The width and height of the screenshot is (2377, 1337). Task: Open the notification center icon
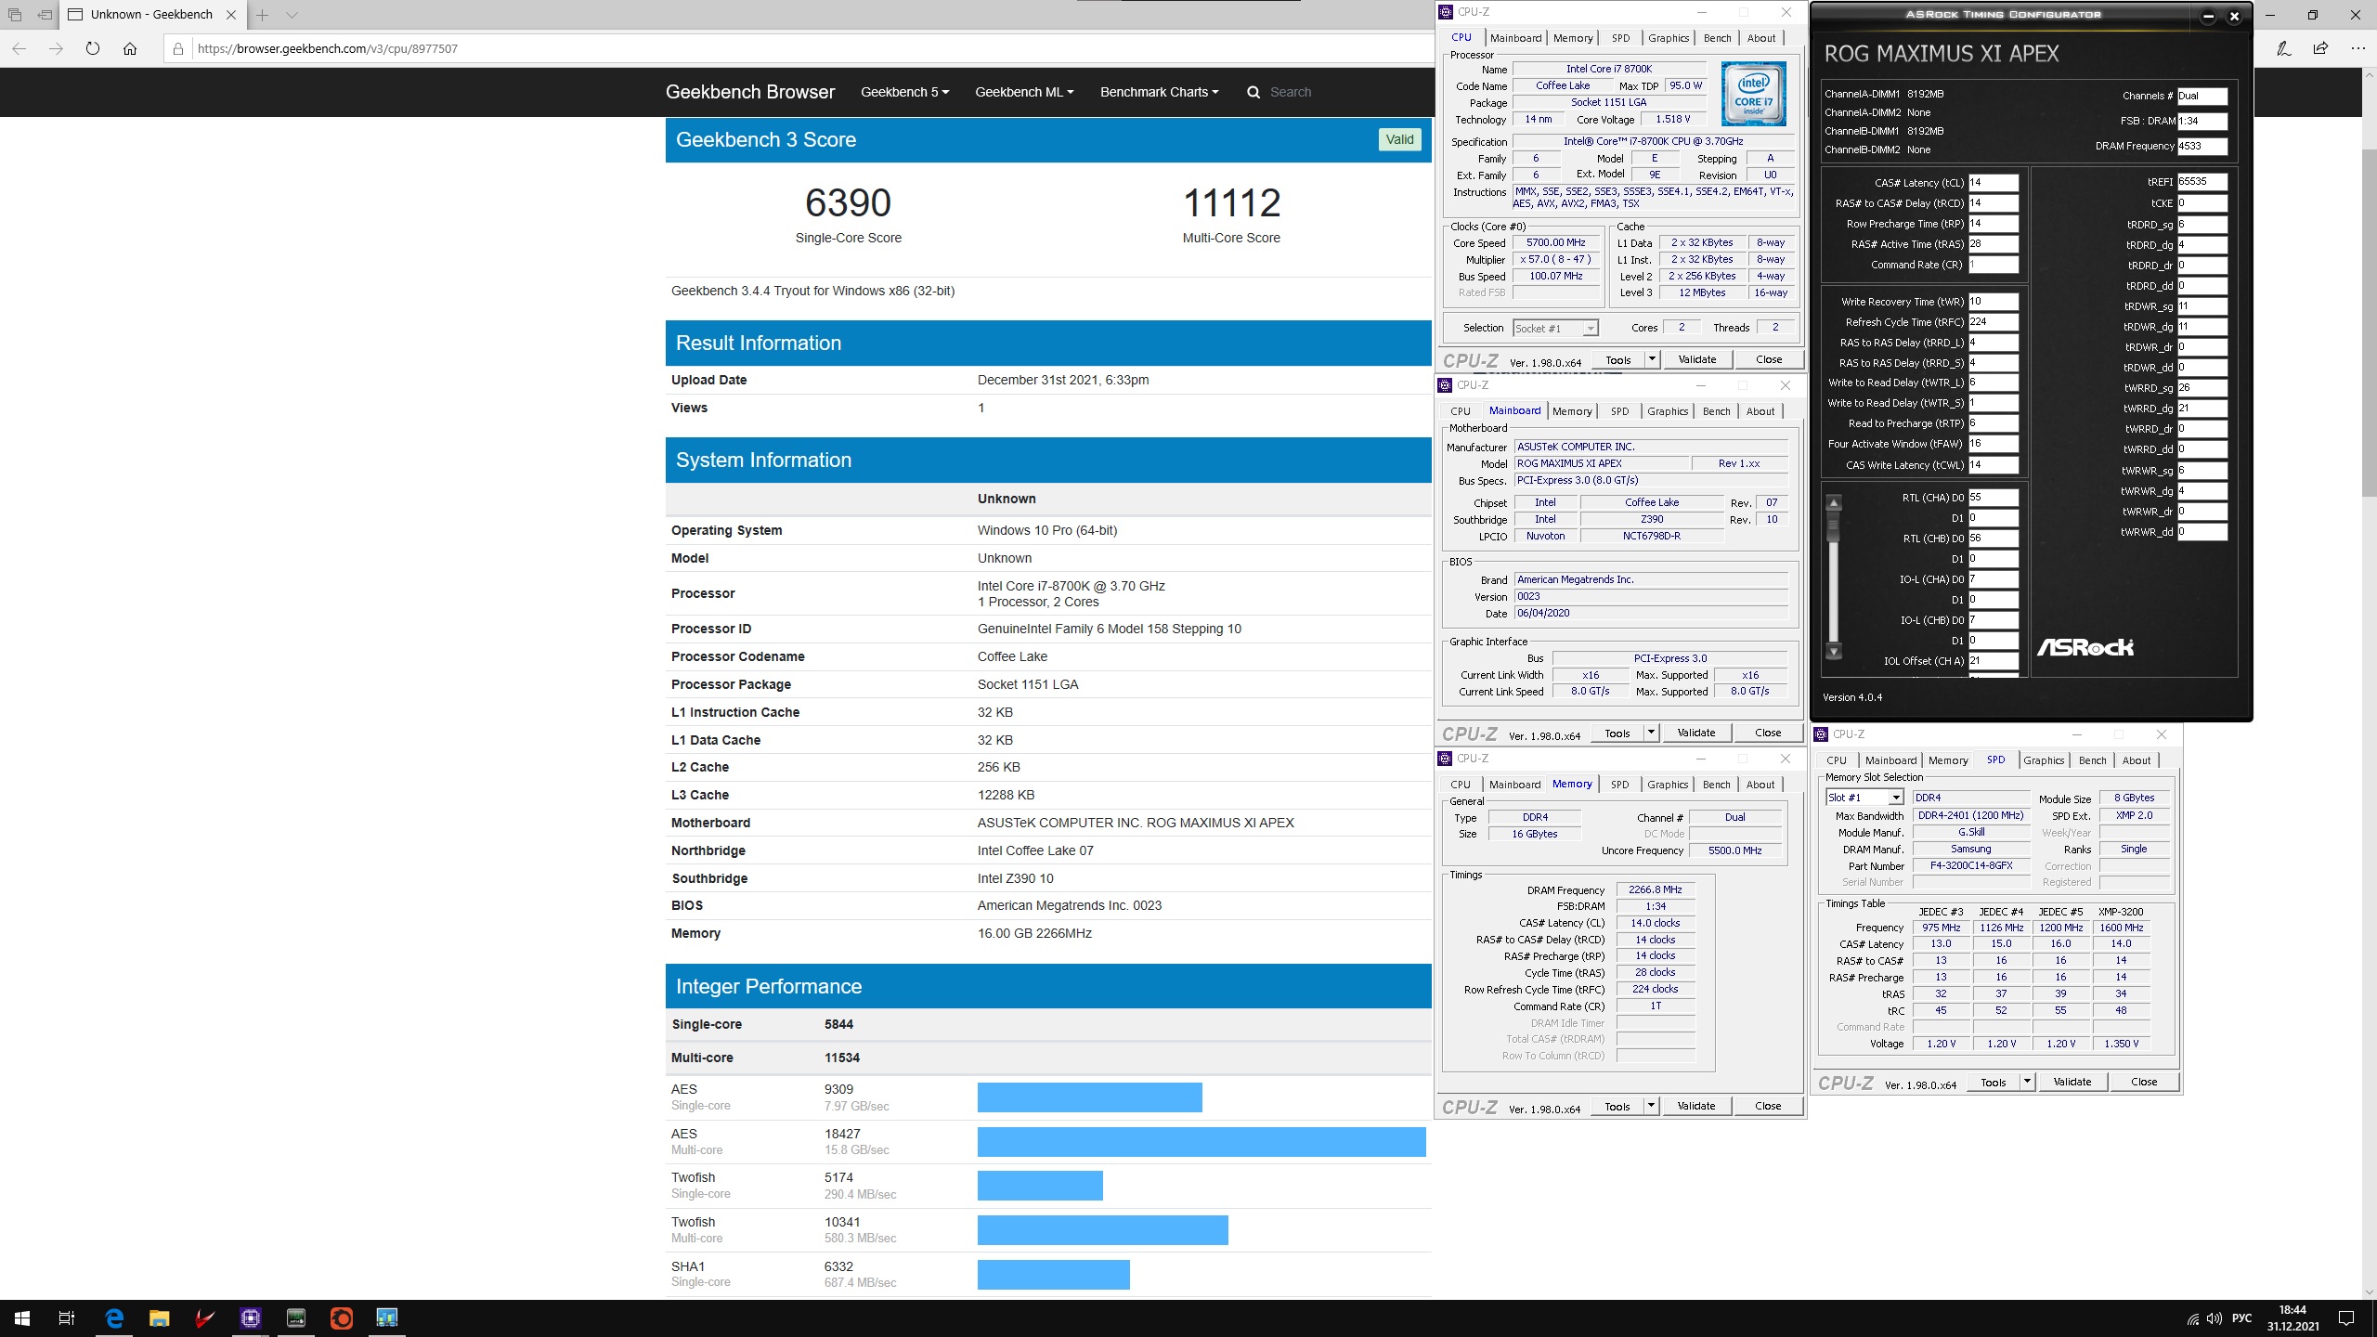point(2346,1318)
